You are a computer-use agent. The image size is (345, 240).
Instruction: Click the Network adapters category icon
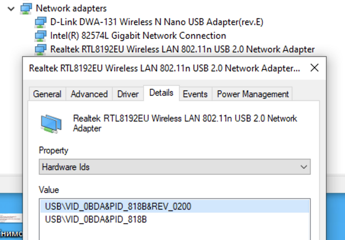click(x=26, y=9)
